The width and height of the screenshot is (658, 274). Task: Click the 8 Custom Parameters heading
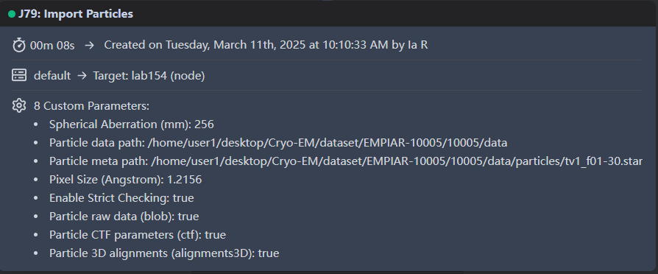[x=91, y=105]
